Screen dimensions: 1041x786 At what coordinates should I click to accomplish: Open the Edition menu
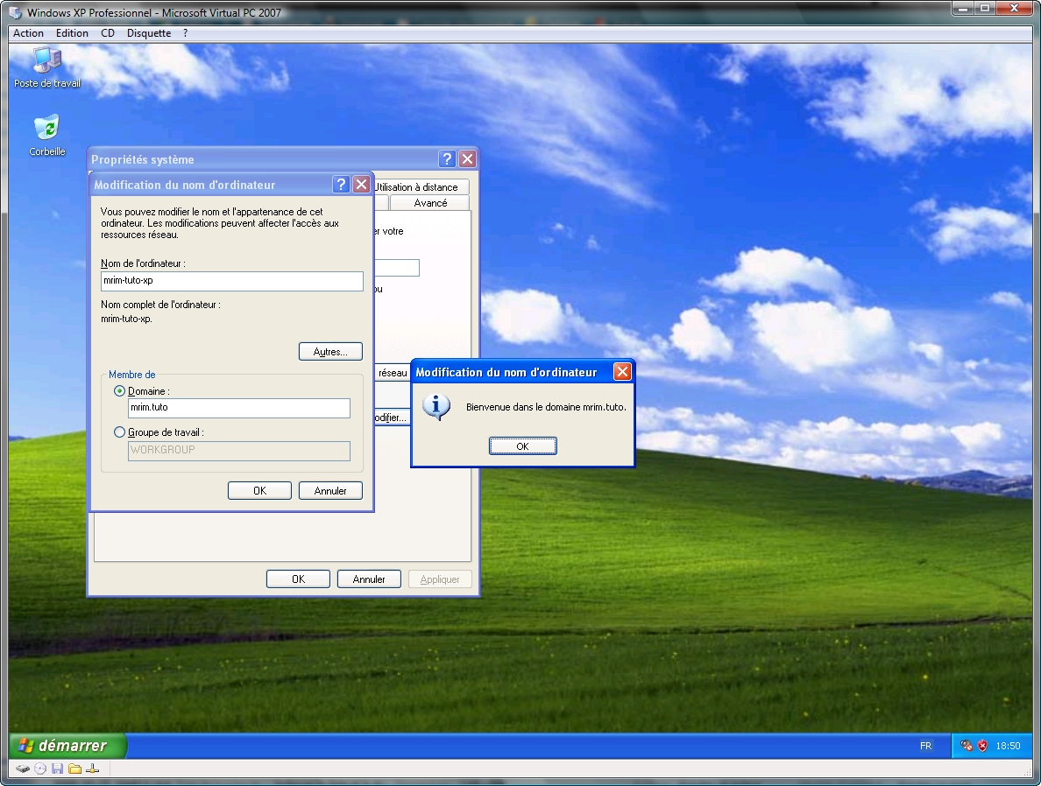coord(72,33)
